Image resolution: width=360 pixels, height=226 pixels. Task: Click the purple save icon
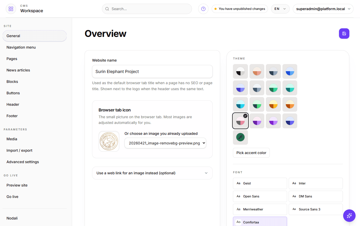[344, 34]
